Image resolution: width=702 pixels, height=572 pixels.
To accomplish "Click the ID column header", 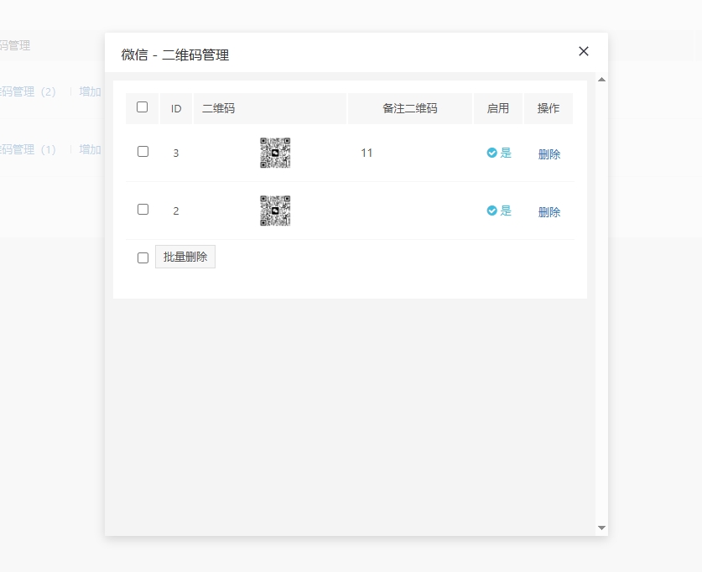I will 176,108.
